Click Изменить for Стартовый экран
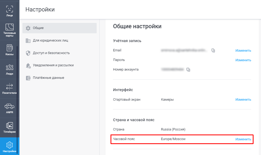This screenshot has width=261, height=155. coord(243,100)
